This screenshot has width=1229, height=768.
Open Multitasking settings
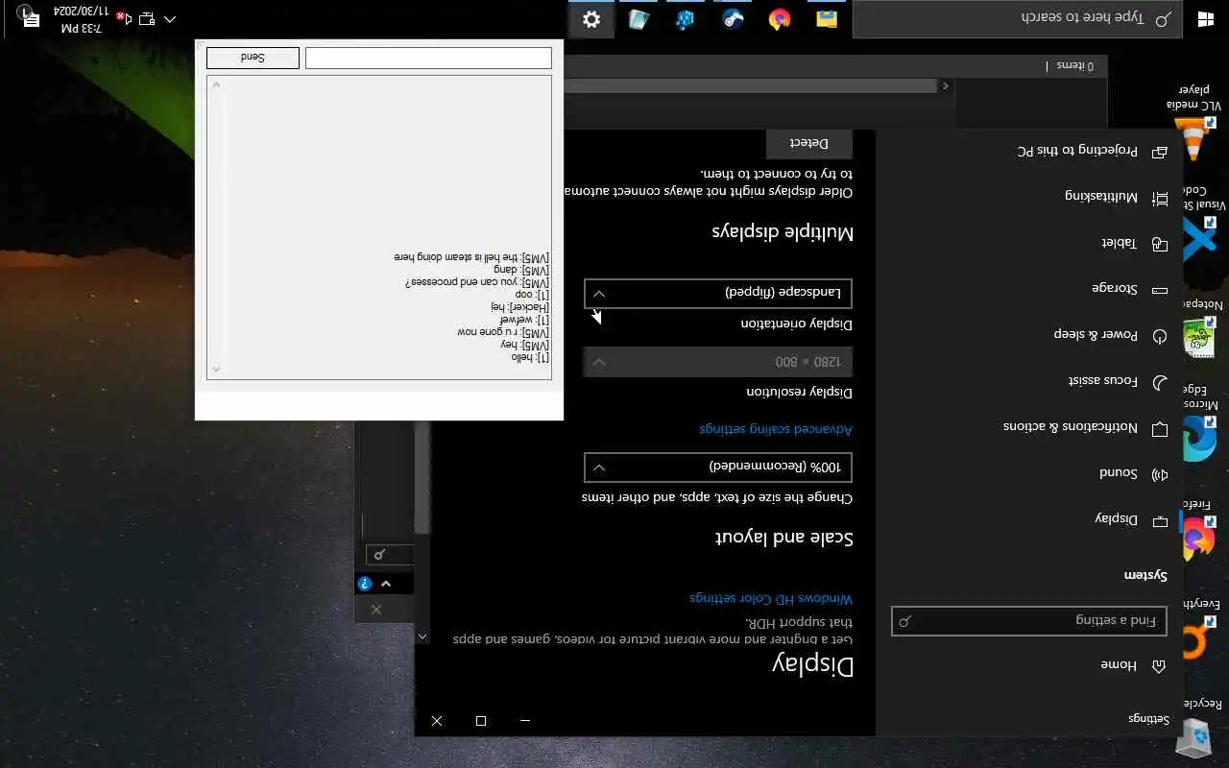[x=1028, y=198]
